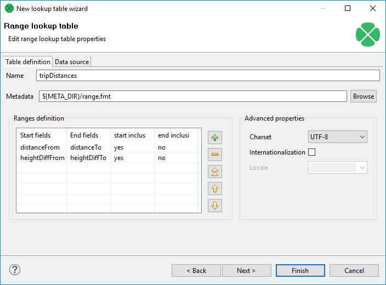Select the Table definition tab
The width and height of the screenshot is (386, 285).
tap(28, 62)
